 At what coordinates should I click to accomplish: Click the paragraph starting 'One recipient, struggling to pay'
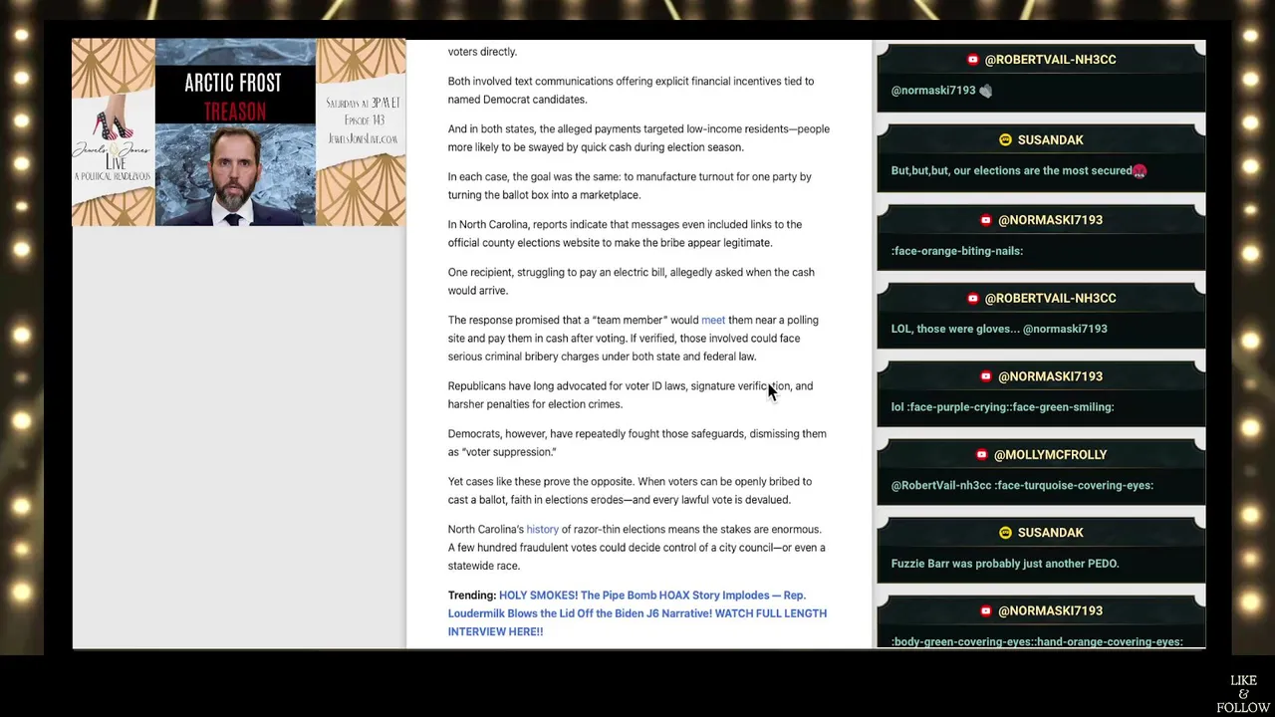632,282
